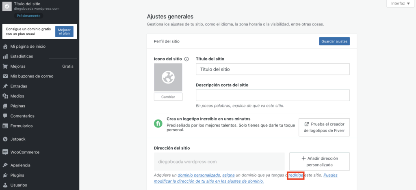Go to Entradas in the sidebar

click(x=19, y=86)
